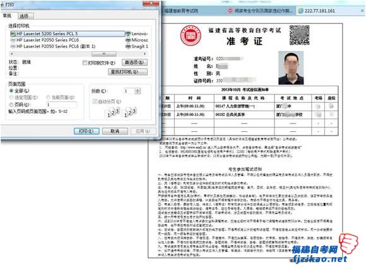Image resolution: width=366 pixels, height=268 pixels.
Task: Select the Microsoft printer entry
Action: click(x=137, y=40)
